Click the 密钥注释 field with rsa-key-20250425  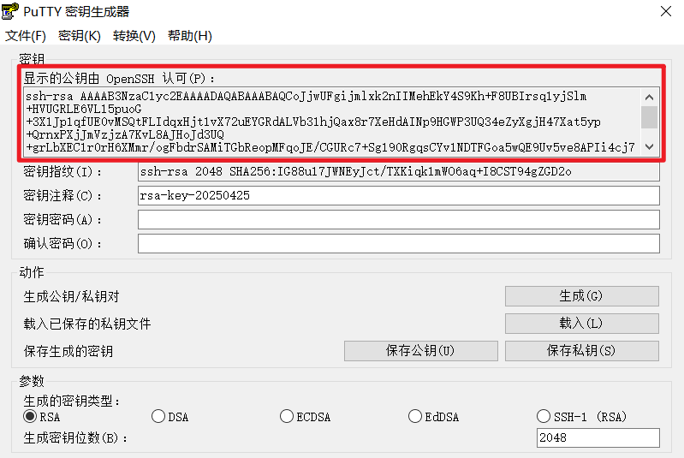399,195
